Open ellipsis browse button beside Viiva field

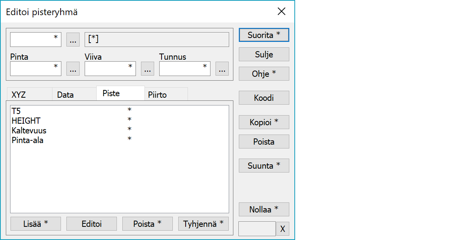(147, 69)
